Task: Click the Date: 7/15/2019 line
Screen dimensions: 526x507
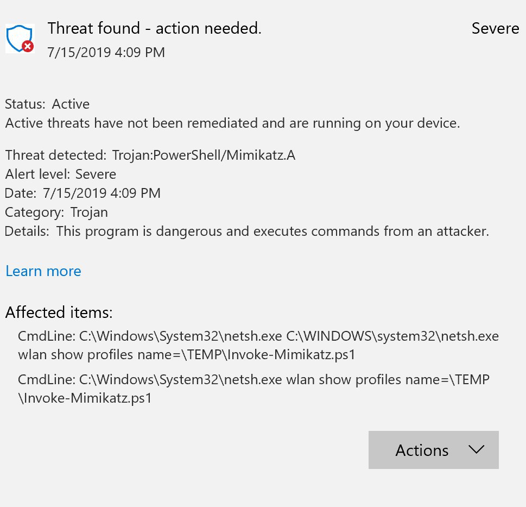Action: [x=83, y=193]
